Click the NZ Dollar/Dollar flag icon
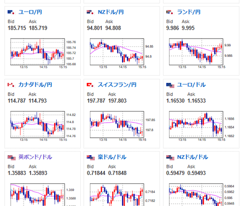This screenshot has width=241, height=206. click(x=170, y=158)
